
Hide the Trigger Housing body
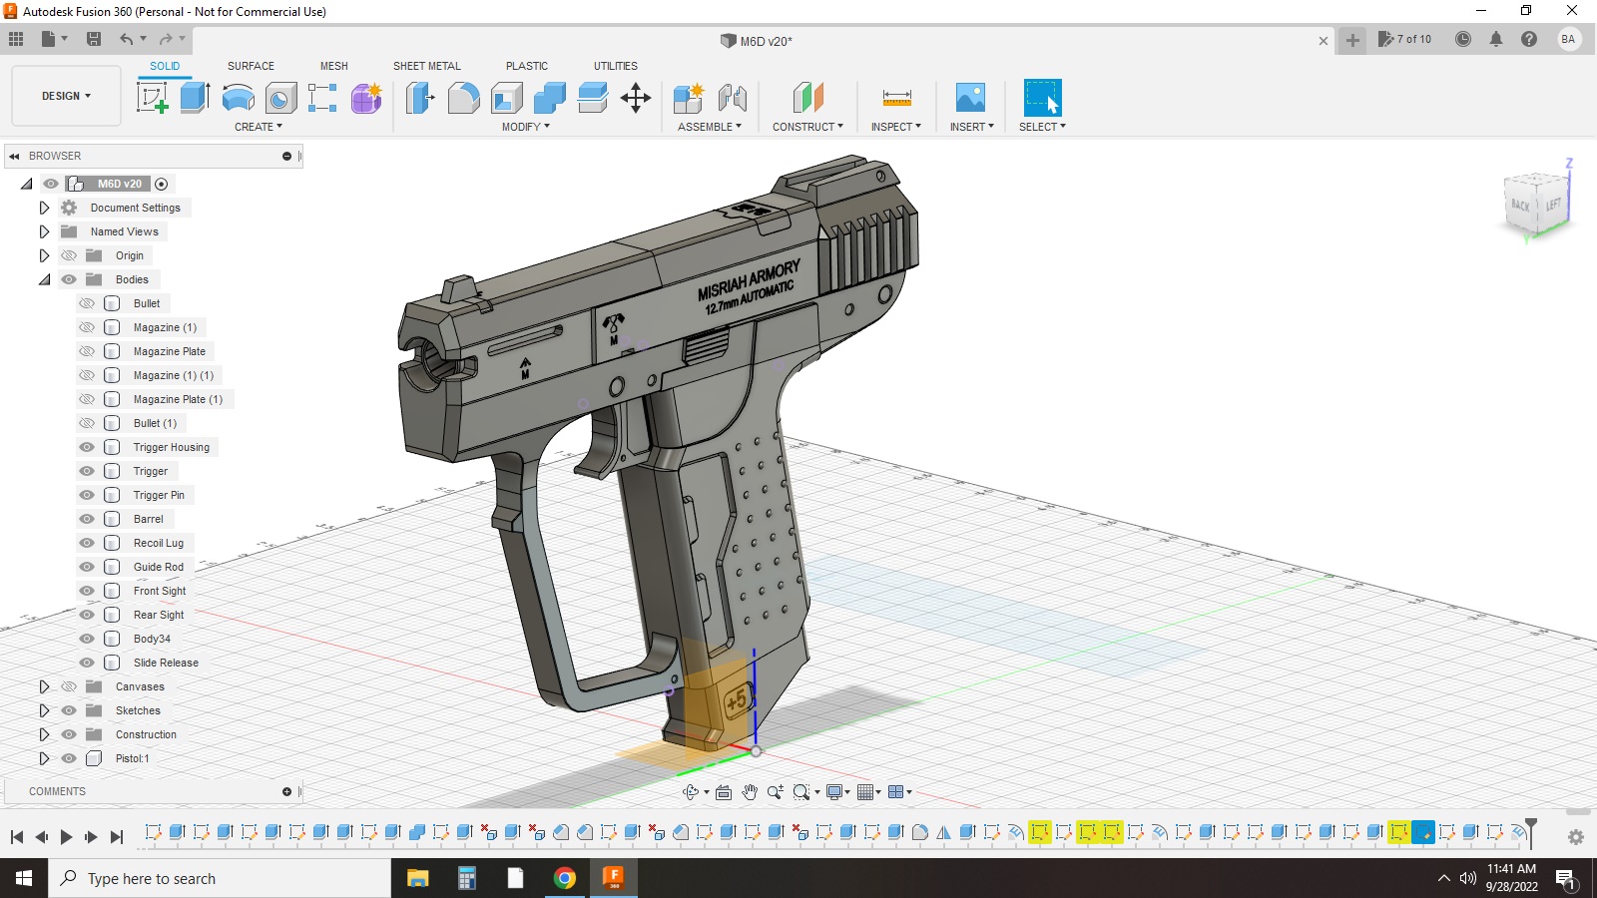click(87, 447)
